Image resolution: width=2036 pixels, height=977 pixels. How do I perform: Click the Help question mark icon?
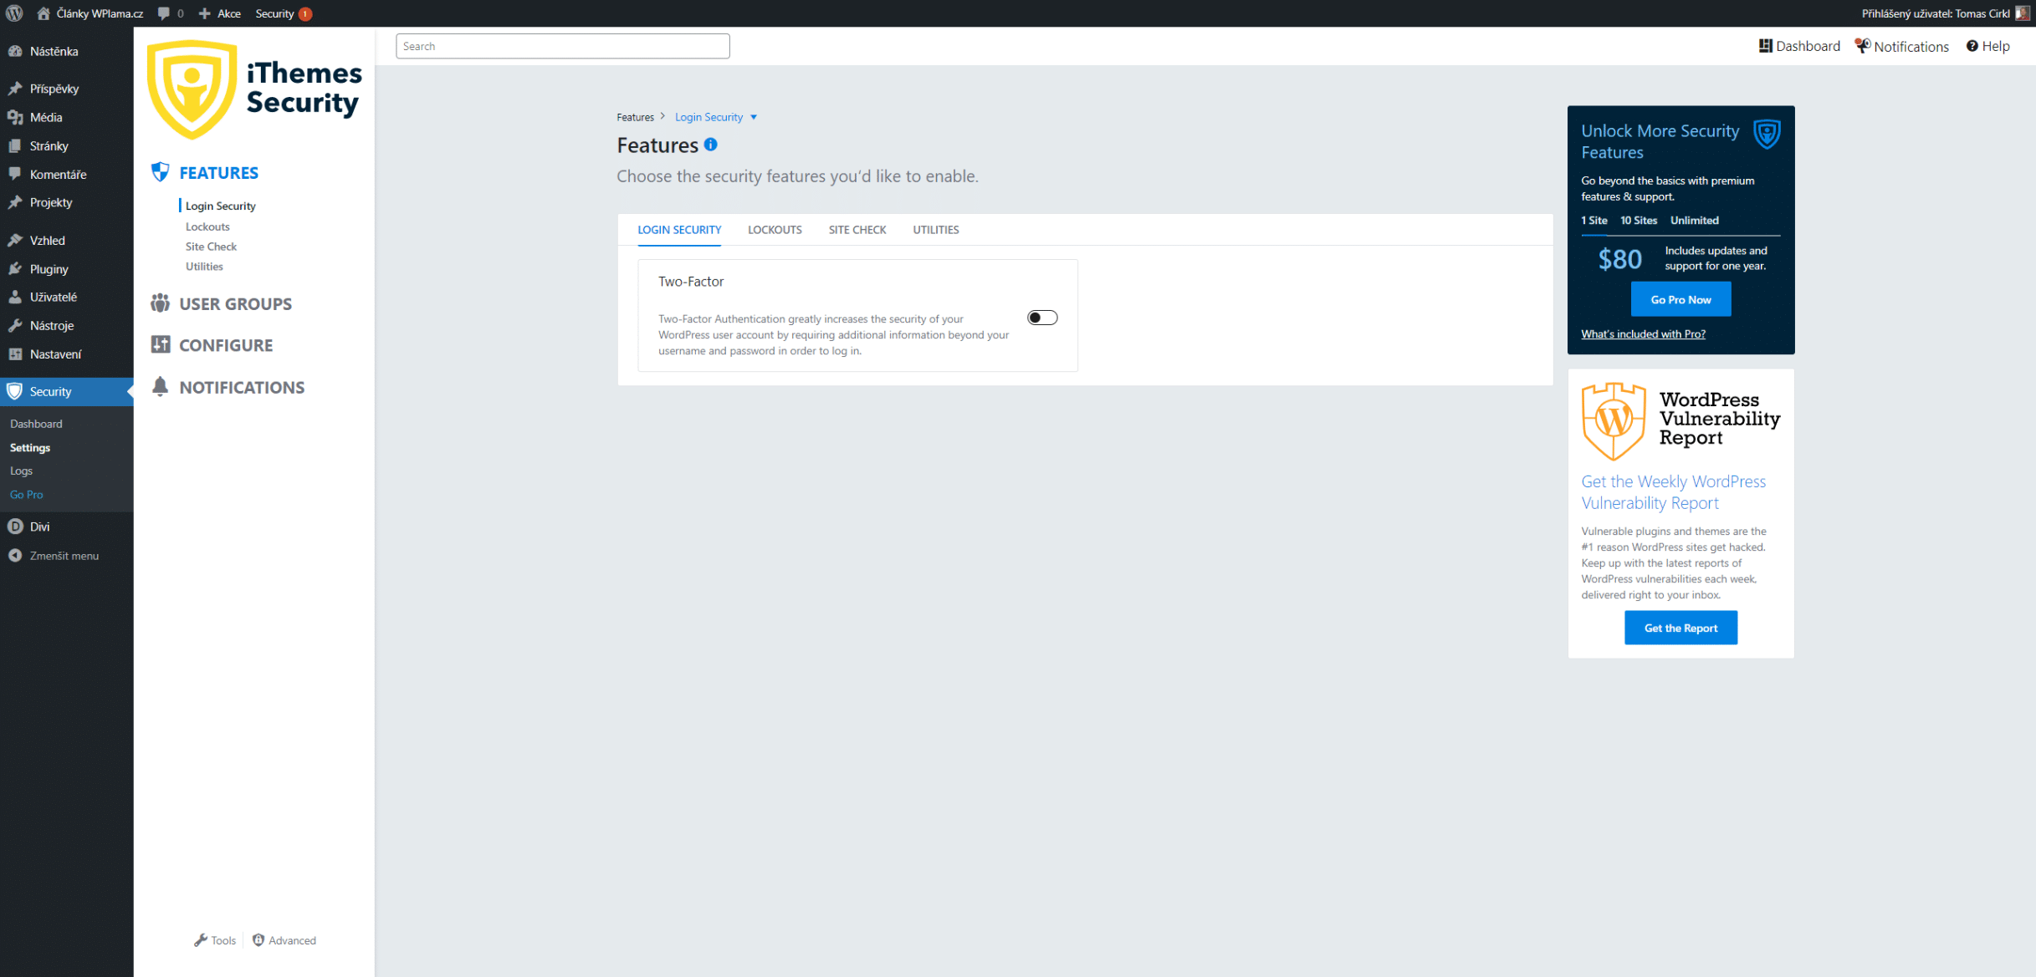point(1972,46)
